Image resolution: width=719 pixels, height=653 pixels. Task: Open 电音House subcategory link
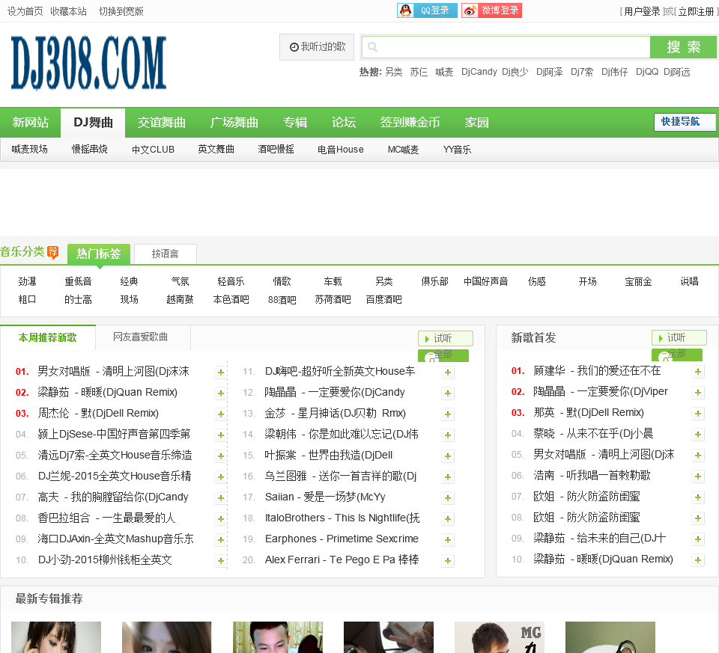click(x=340, y=150)
